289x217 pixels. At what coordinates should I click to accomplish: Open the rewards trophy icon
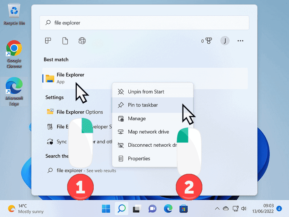point(208,41)
